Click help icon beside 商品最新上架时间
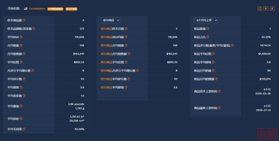The width and height of the screenshot is (279, 141). click(219, 108)
